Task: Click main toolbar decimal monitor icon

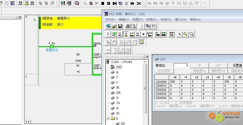Action: coord(20,3)
